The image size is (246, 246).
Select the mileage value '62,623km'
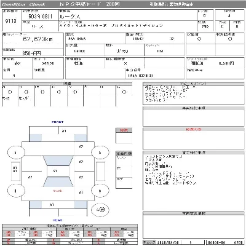(38, 39)
